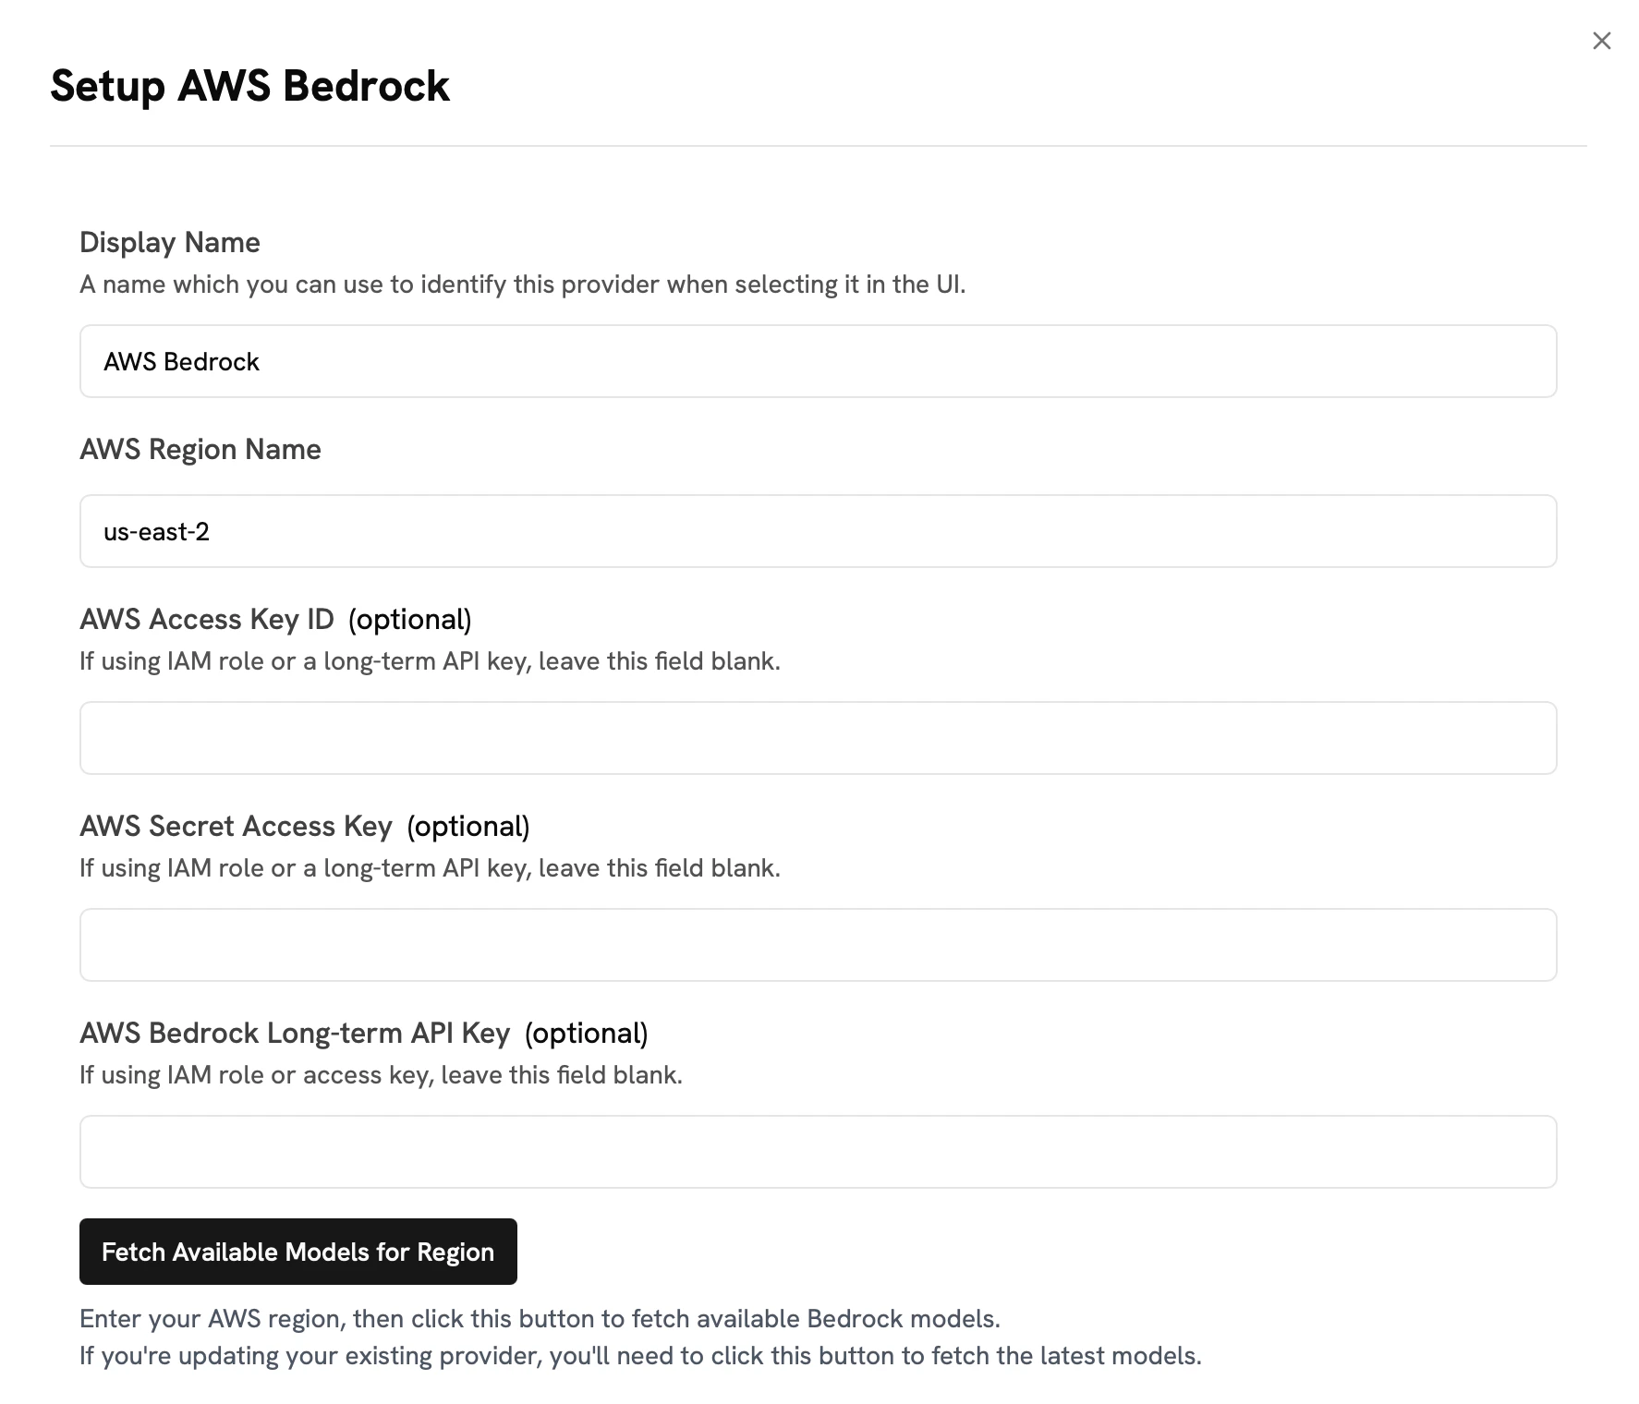
Task: Focus the AWS Region Name text box
Action: coord(818,531)
